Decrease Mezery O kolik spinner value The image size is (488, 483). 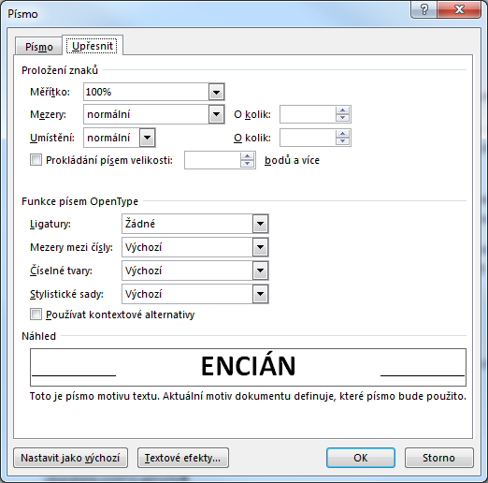click(342, 118)
